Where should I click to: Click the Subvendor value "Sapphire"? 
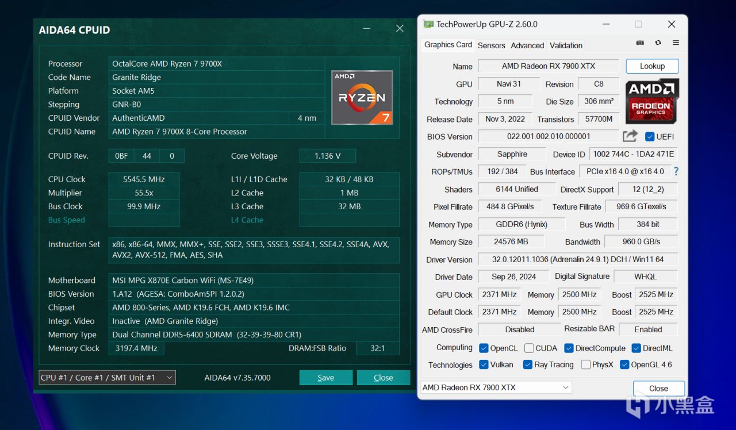(512, 154)
